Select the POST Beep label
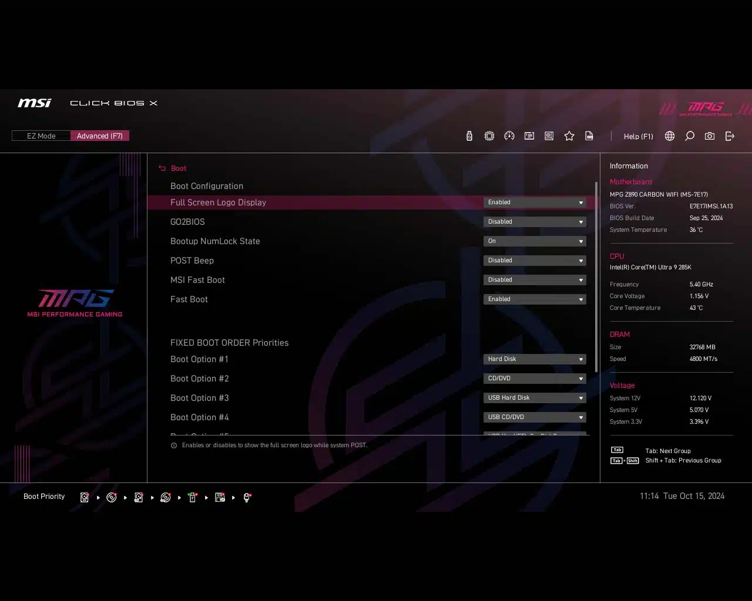752x601 pixels. pos(192,261)
